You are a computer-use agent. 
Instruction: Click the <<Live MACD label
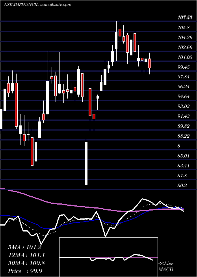tap(166, 266)
